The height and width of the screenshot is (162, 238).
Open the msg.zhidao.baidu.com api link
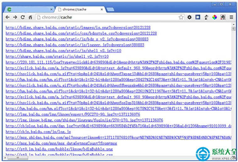[119, 137]
